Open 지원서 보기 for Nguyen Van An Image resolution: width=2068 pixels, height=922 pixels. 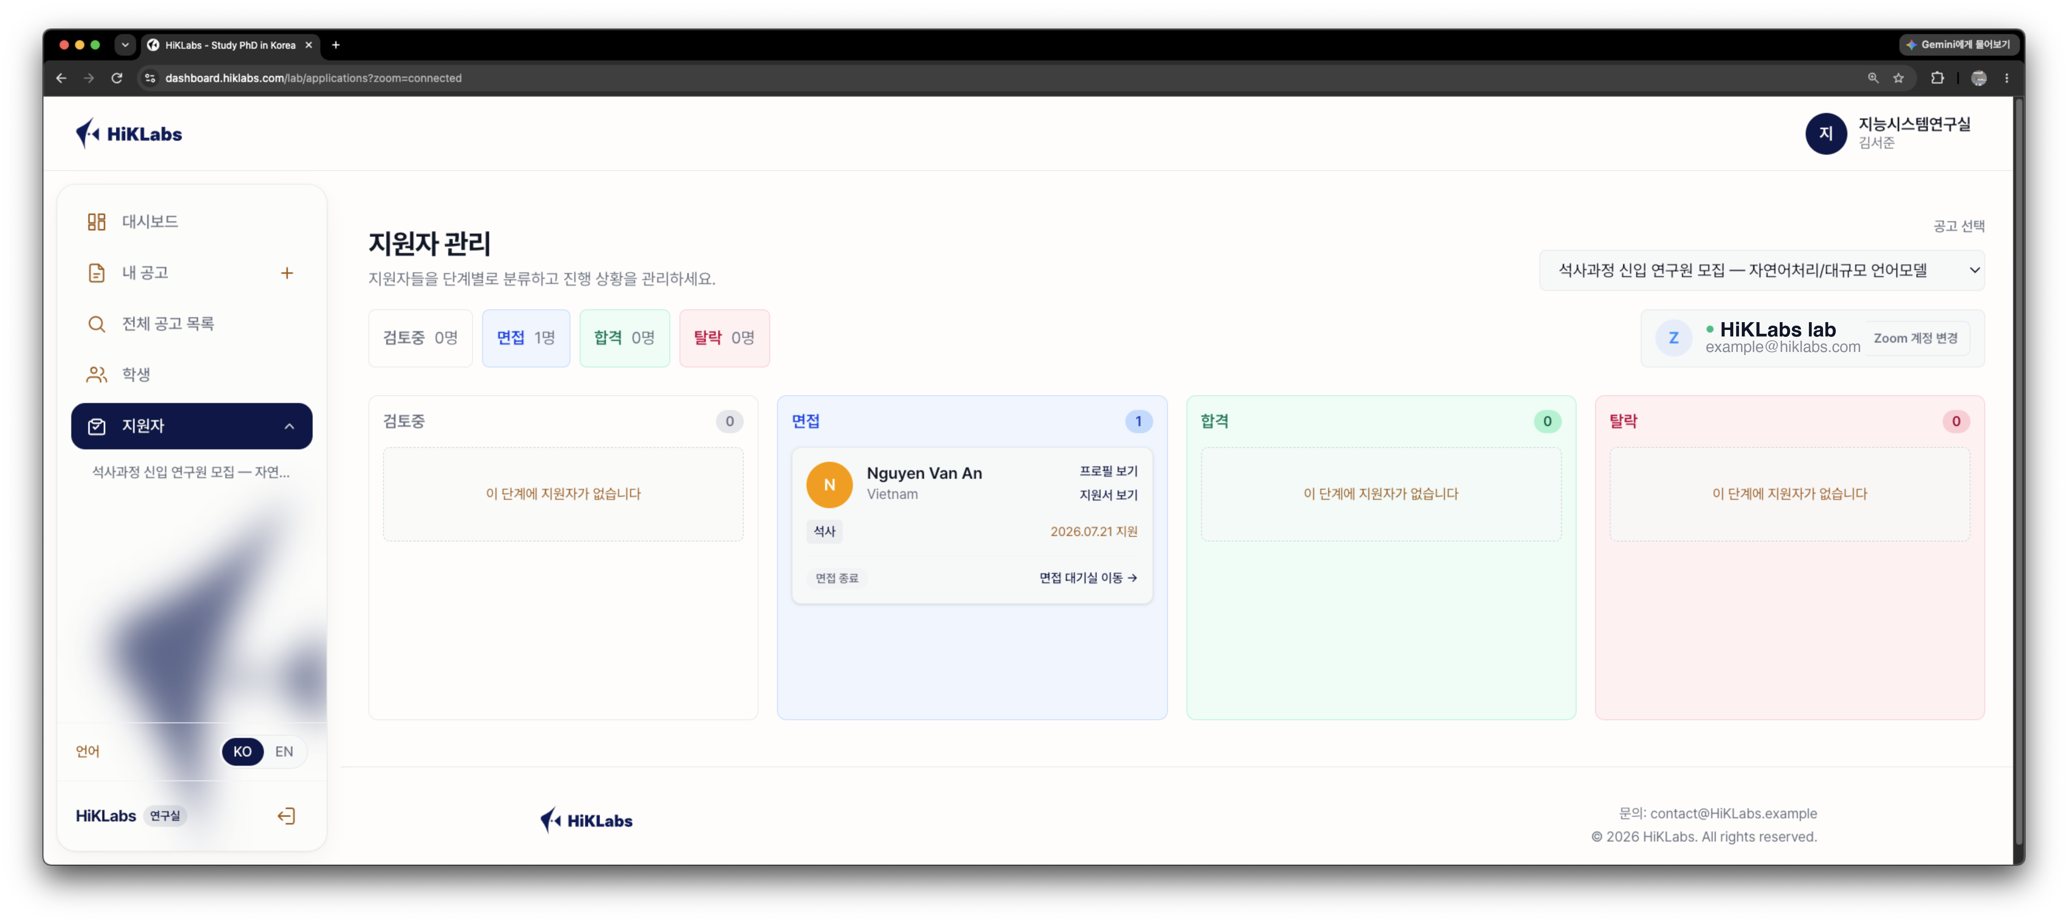click(x=1108, y=495)
